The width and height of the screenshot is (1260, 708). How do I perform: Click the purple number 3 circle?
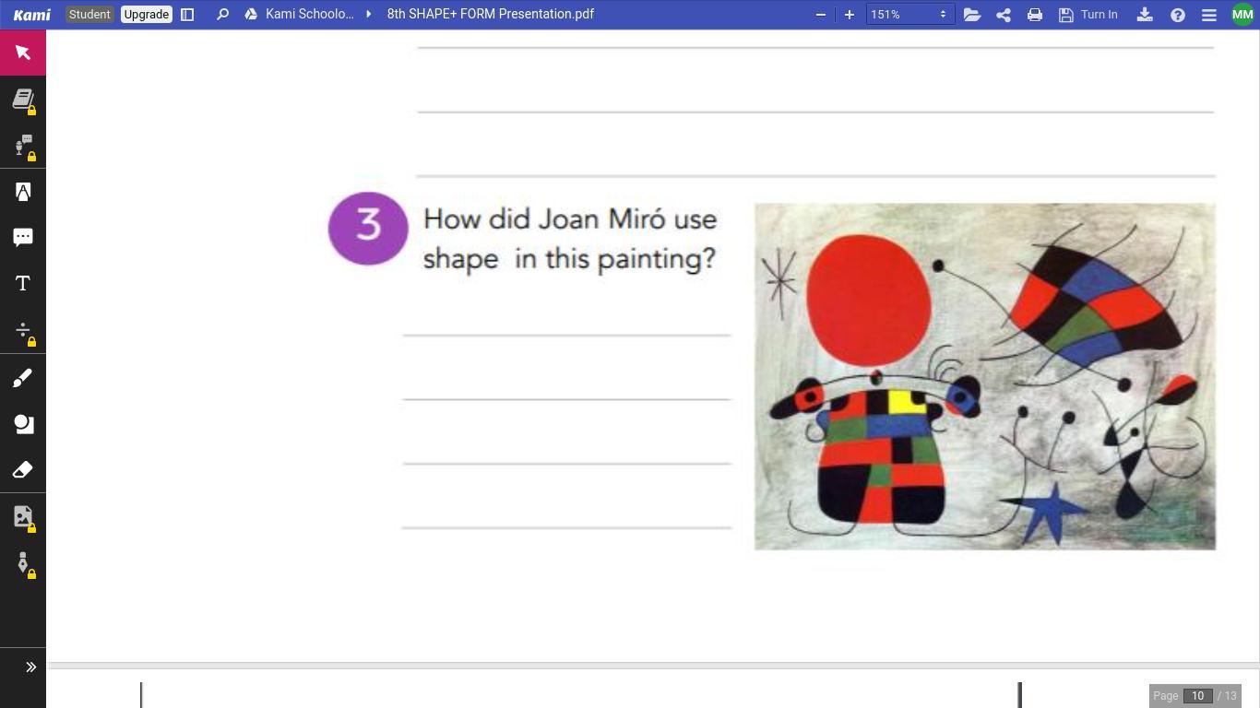tap(368, 228)
